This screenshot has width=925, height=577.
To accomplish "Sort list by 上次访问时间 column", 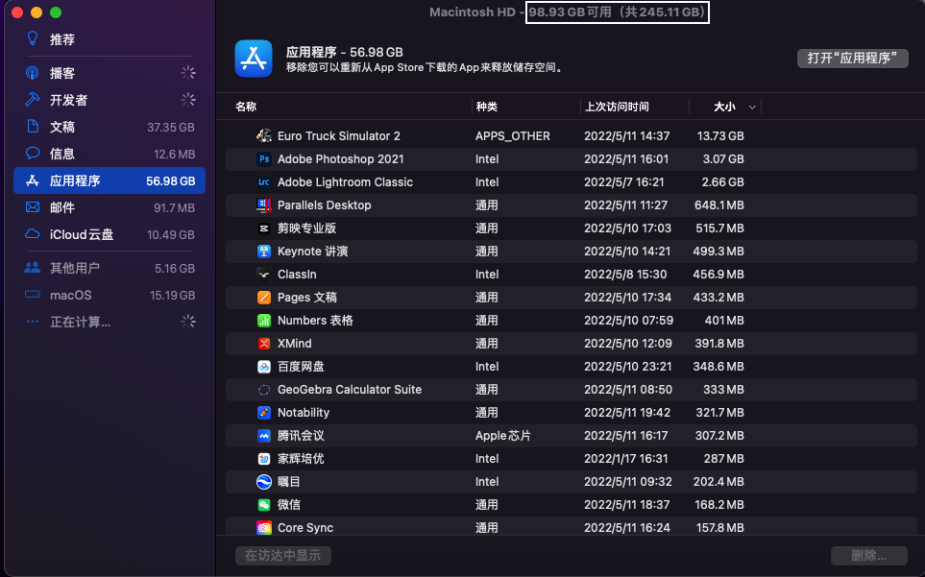I will pyautogui.click(x=617, y=107).
